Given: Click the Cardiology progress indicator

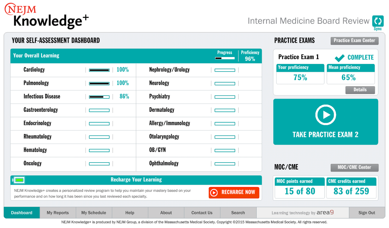Looking at the screenshot, I should coord(99,70).
